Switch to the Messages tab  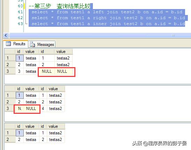point(42,44)
